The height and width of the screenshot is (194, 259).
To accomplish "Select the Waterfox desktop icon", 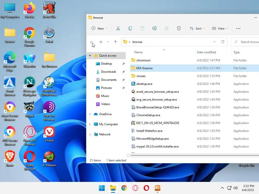I will click(x=29, y=60).
